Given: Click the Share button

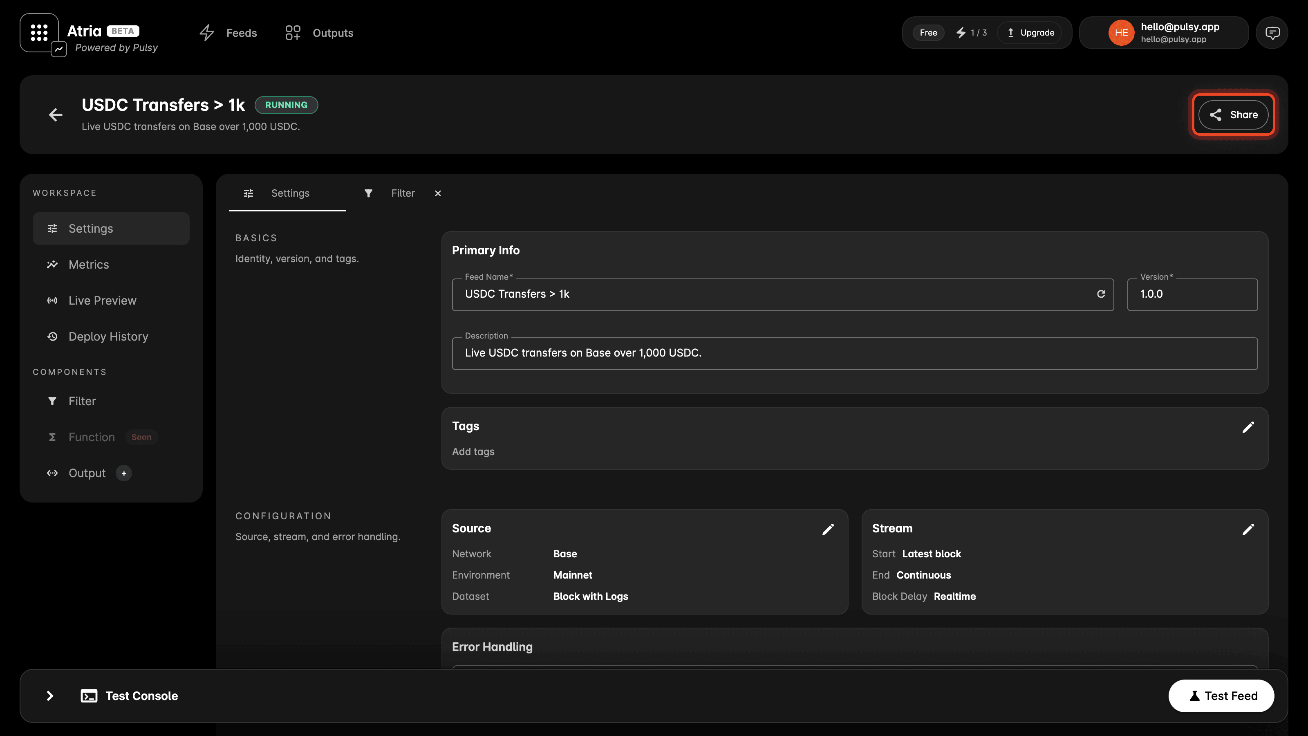Looking at the screenshot, I should point(1233,115).
